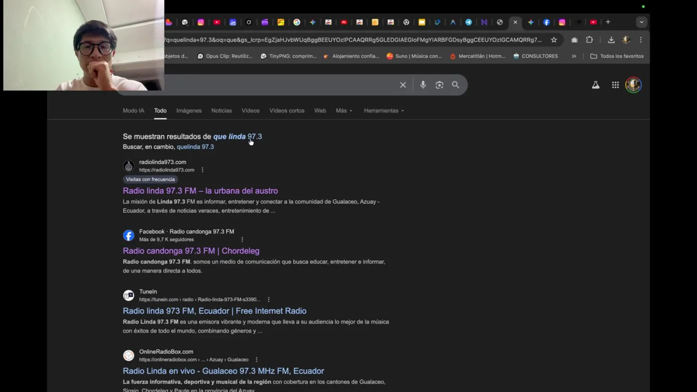The height and width of the screenshot is (392, 697).
Task: Open Opus Clip bookmark
Action: pos(225,56)
